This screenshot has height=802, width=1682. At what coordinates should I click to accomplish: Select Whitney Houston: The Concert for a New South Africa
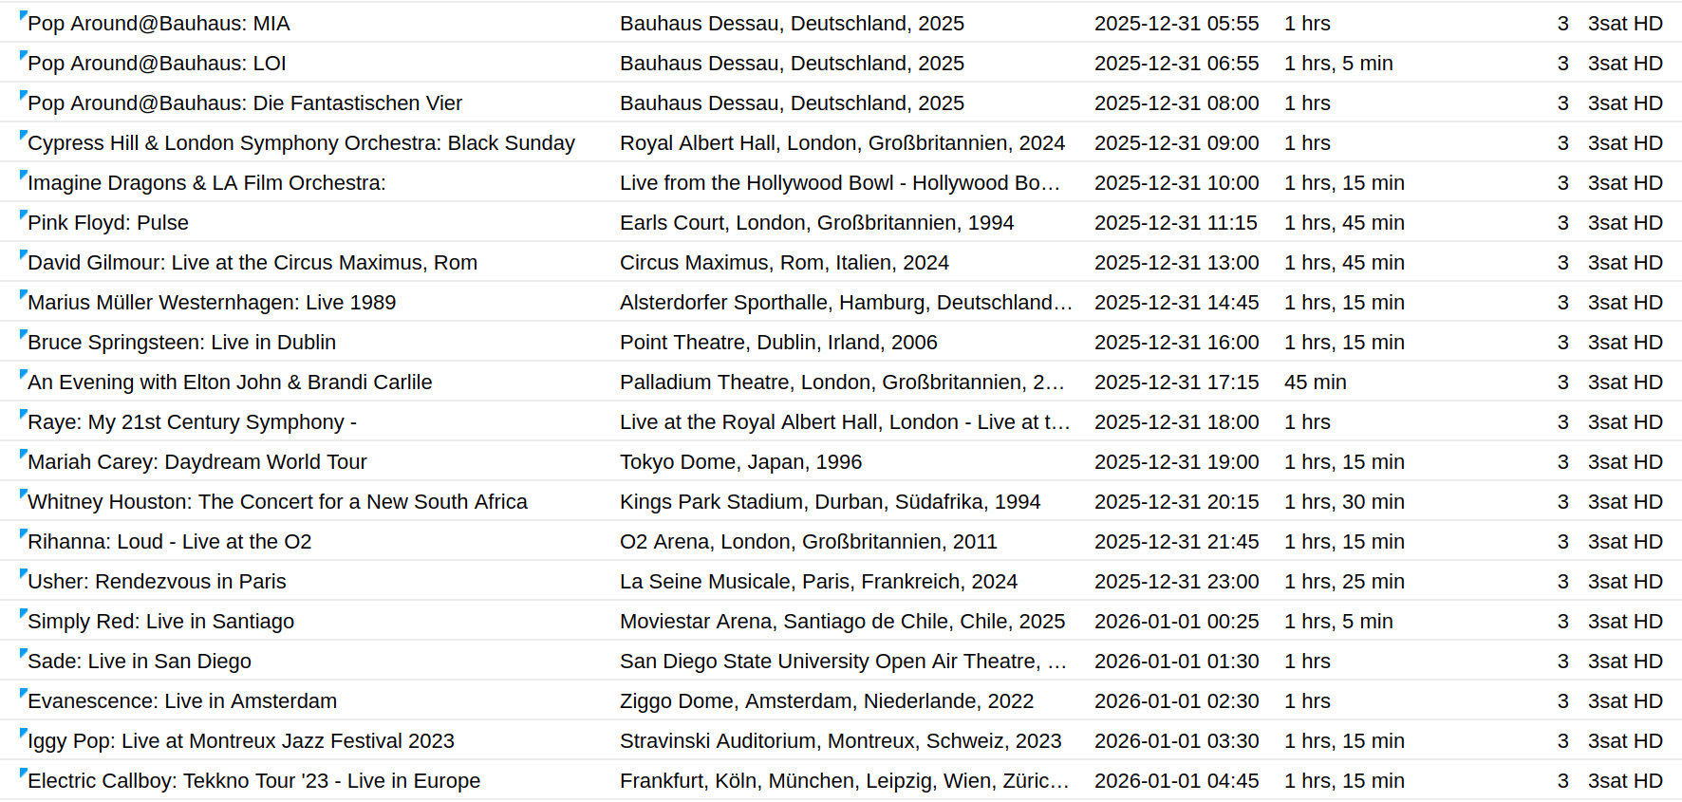click(x=277, y=502)
